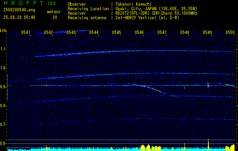
Task: Click the kHz axis unit label
Action: [x=3, y=31]
